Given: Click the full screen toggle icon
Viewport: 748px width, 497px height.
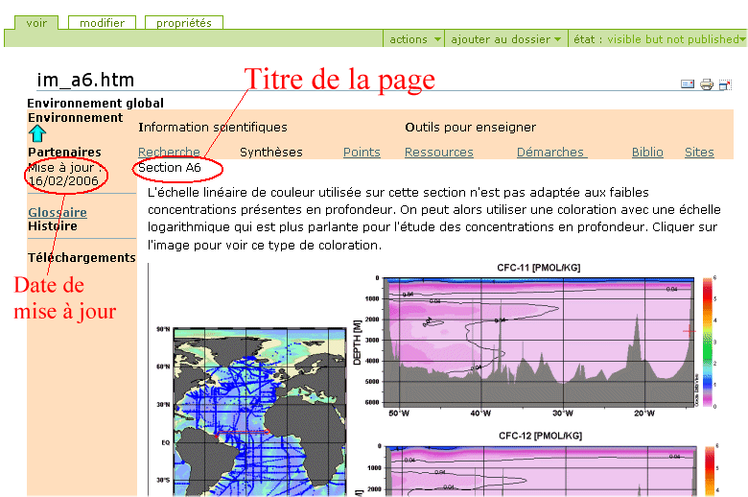Looking at the screenshot, I should point(725,84).
